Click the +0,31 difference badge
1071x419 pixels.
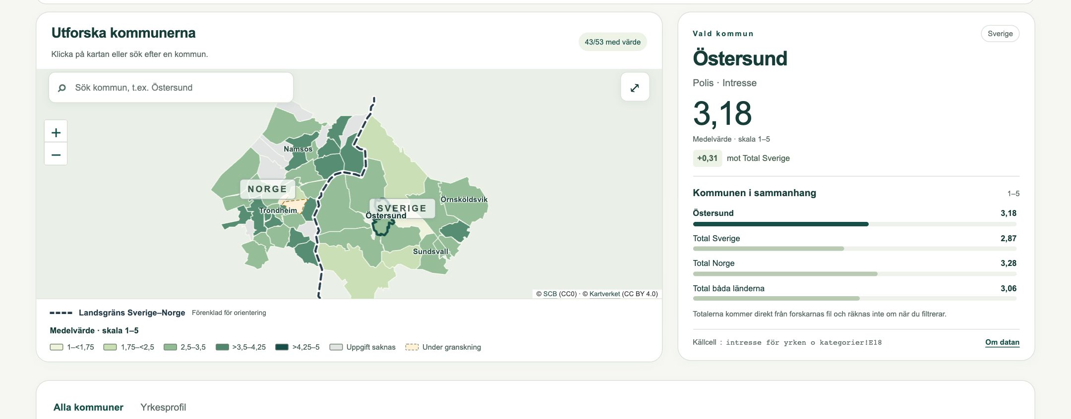(x=707, y=158)
